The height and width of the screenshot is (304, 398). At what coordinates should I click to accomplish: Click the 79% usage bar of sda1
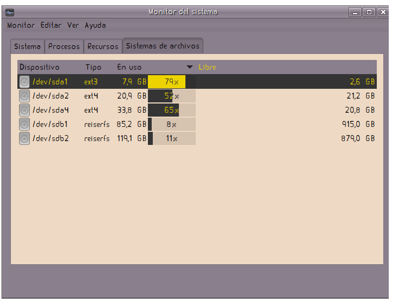172,82
